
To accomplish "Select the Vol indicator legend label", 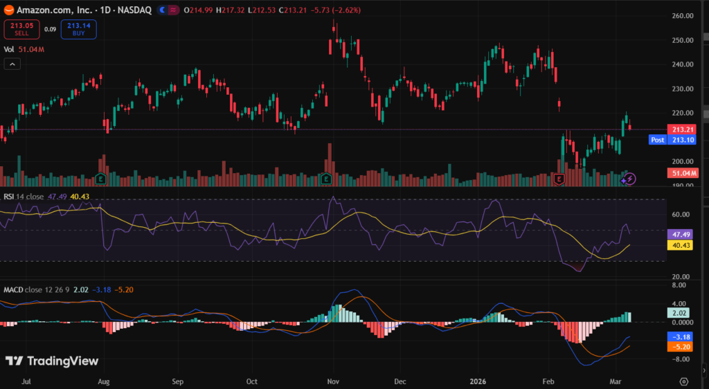I will 9,49.
